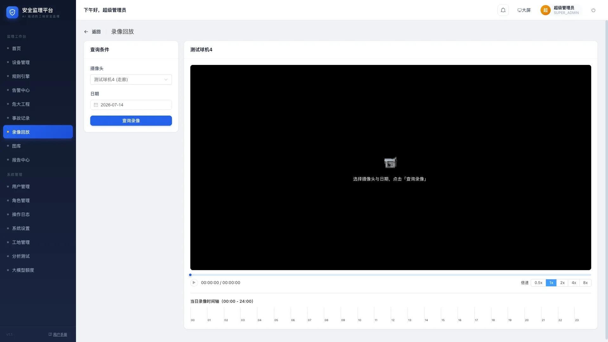
Task: Click the 12 hour mark on the timeline
Action: tap(393, 320)
